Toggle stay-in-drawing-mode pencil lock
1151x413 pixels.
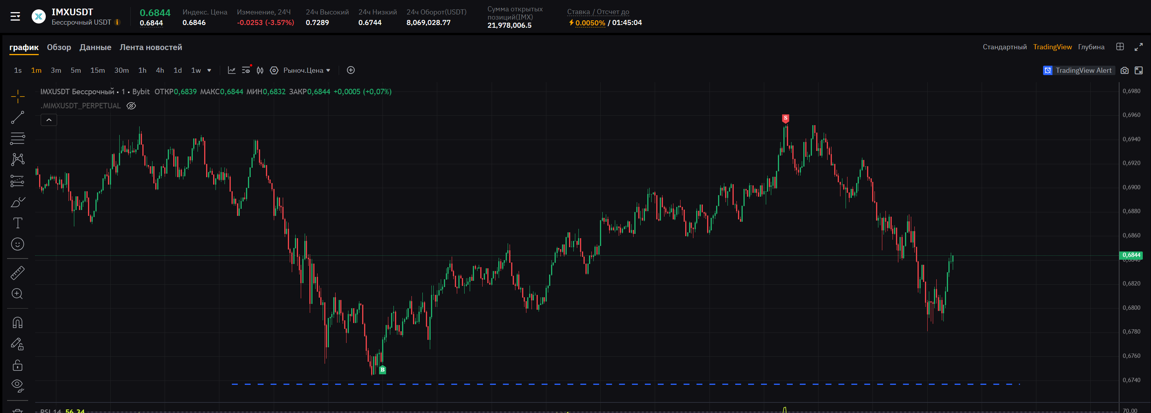coord(18,344)
